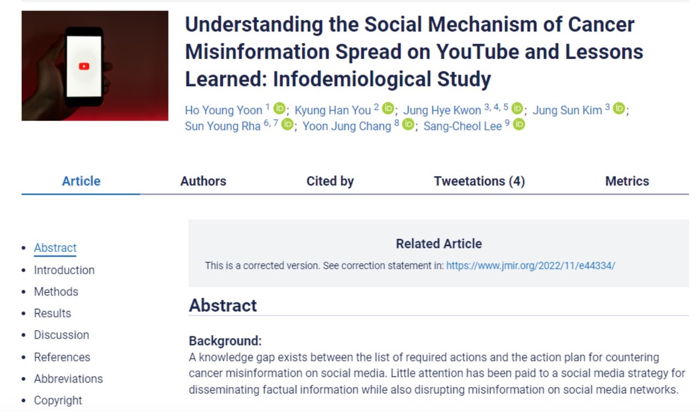
Task: Jump to Discussion in the sidebar
Action: (x=61, y=335)
